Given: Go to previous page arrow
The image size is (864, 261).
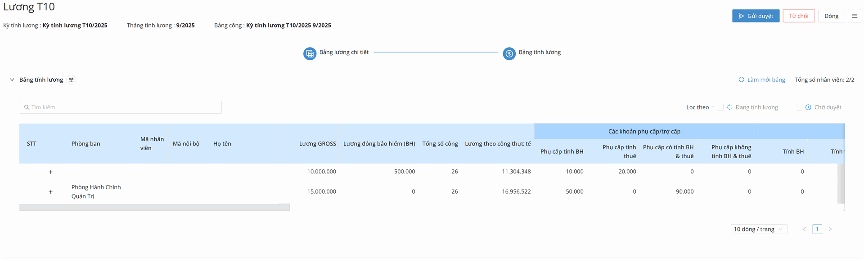Looking at the screenshot, I should [804, 229].
